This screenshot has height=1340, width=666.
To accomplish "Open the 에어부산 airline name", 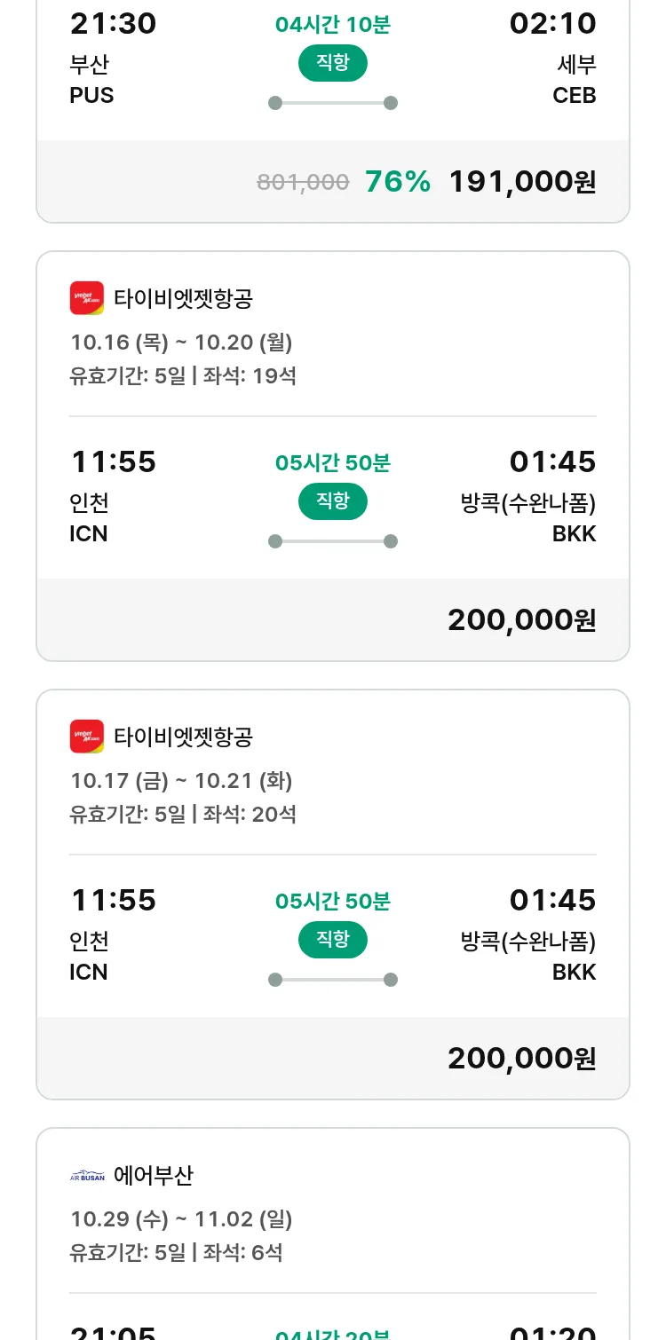I will point(154,1176).
